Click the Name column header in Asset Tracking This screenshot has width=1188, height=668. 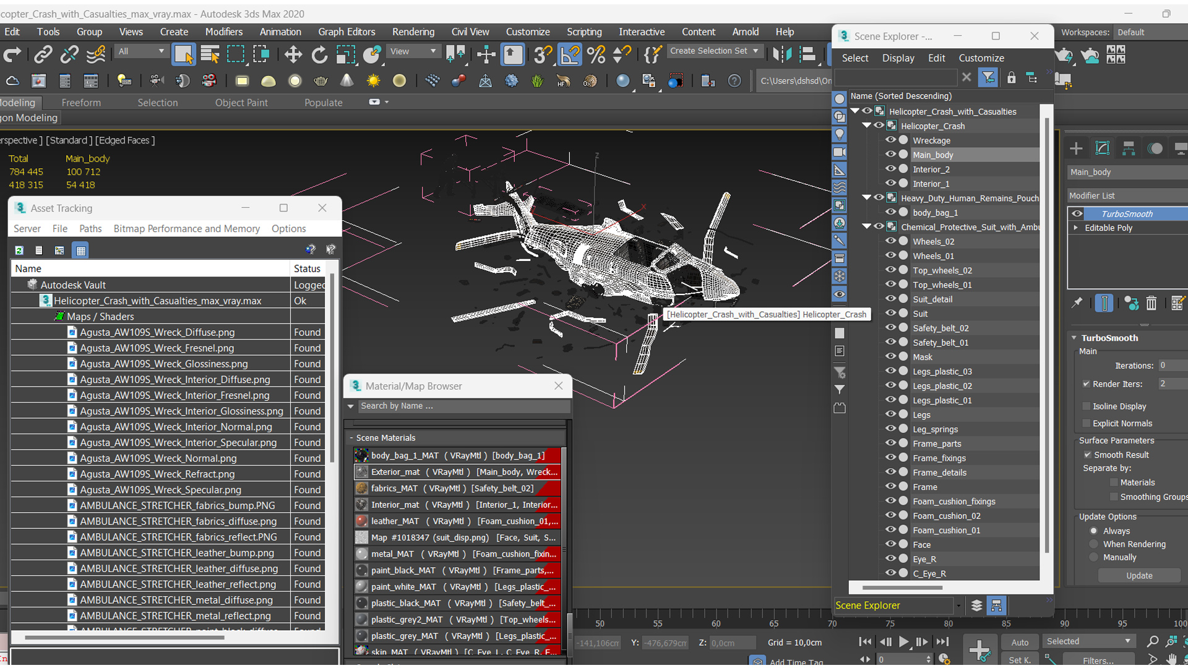150,268
